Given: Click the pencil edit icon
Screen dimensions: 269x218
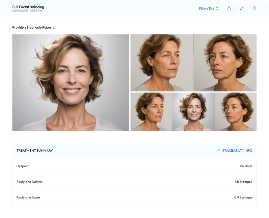Looking at the screenshot, I should coord(242,8).
